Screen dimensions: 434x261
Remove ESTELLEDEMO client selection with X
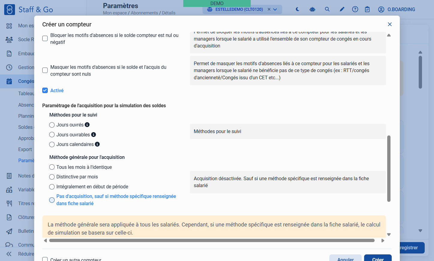point(269,9)
